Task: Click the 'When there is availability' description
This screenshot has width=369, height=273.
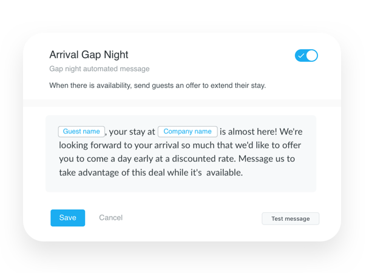Action: 157,86
